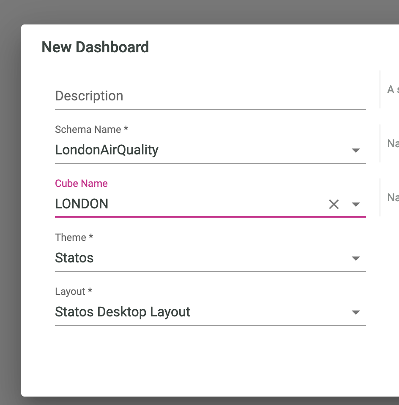Image resolution: width=399 pixels, height=405 pixels.
Task: Click the Theme dropdown arrow icon
Action: pos(356,258)
